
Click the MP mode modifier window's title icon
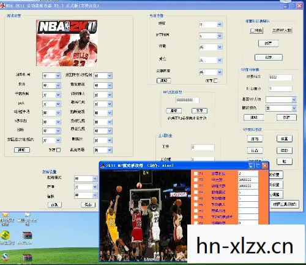[103, 166]
